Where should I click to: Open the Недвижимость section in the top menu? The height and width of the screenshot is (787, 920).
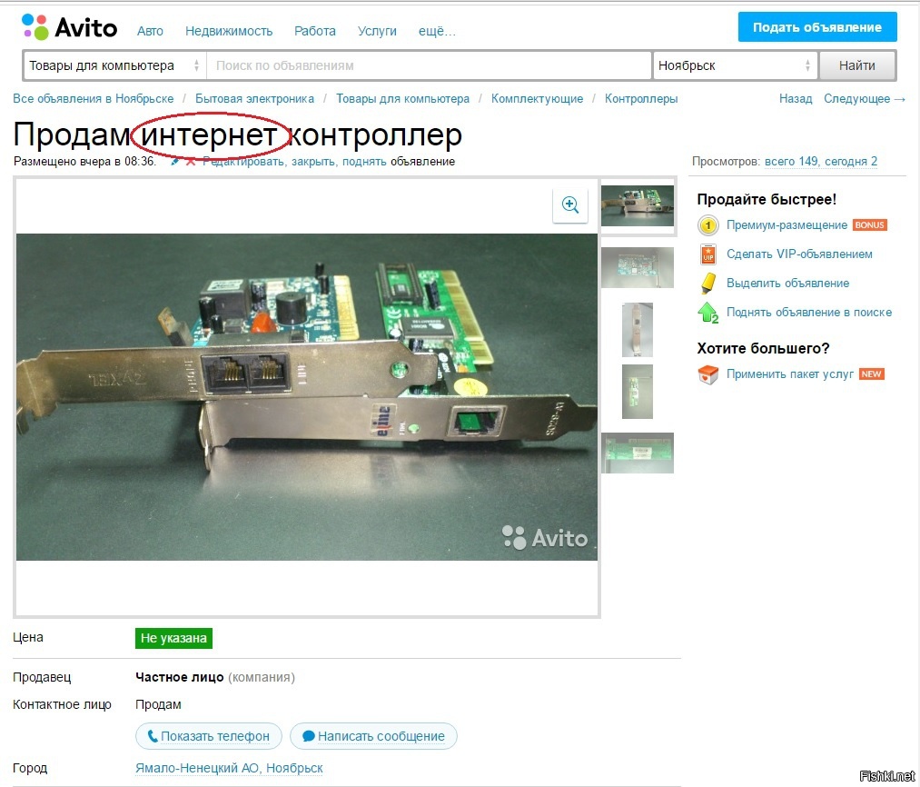(x=231, y=30)
